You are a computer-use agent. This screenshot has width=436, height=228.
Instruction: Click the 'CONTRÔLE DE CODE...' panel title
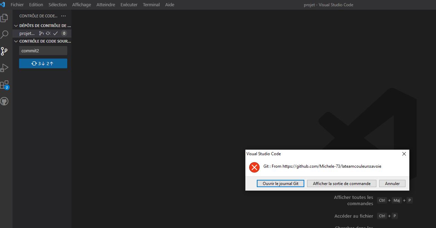38,16
